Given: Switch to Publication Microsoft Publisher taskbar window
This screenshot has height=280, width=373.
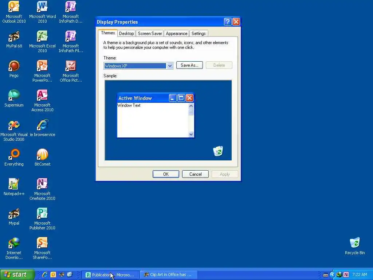Looking at the screenshot, I should tap(110, 275).
